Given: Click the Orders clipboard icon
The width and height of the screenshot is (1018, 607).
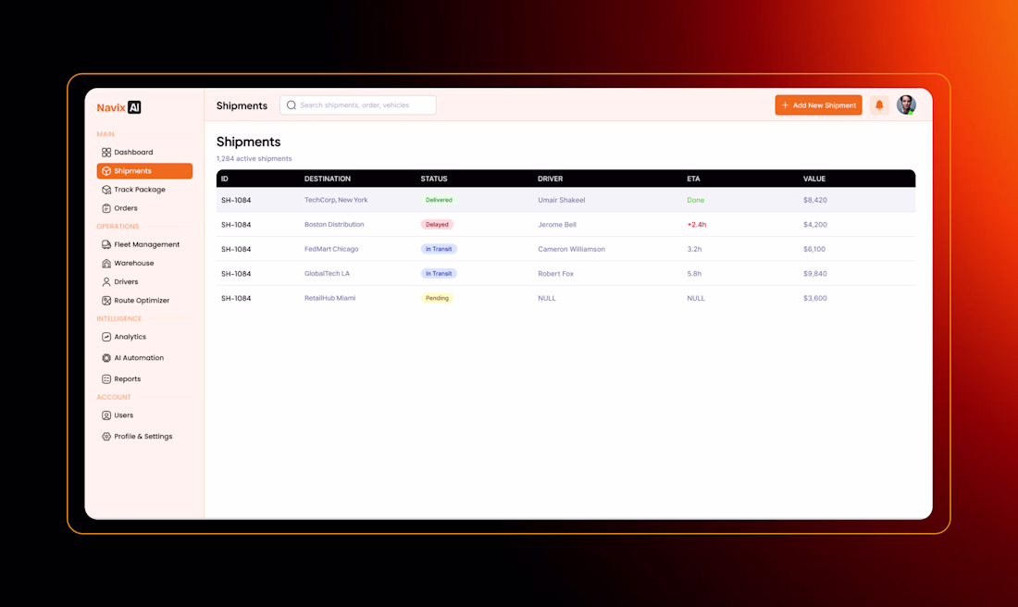Looking at the screenshot, I should (x=106, y=208).
